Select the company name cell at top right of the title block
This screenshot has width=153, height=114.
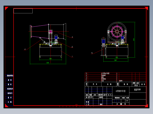click(138, 89)
